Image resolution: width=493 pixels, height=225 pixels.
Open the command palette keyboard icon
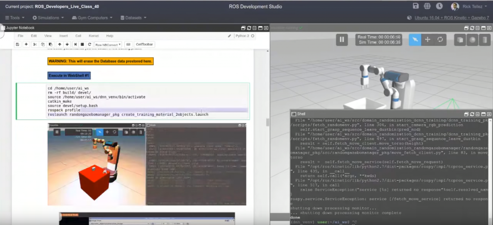(128, 44)
